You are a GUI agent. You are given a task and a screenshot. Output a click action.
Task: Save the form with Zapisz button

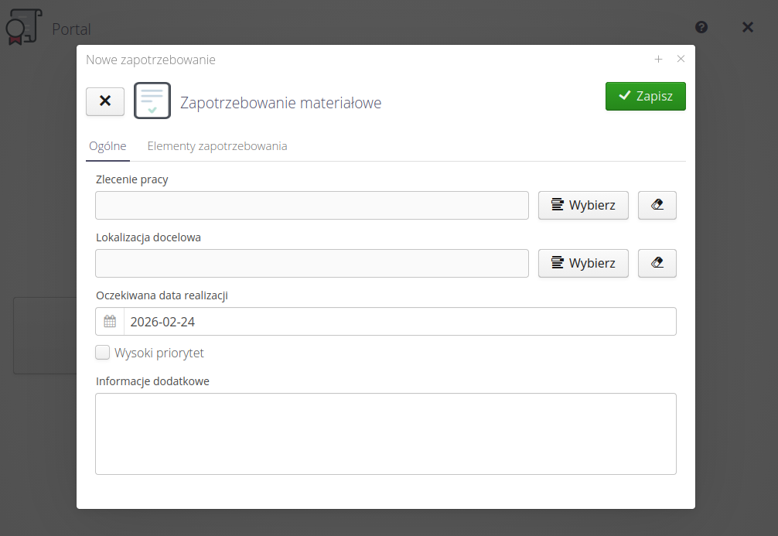point(645,97)
